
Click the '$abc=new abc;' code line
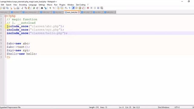tap(18, 44)
